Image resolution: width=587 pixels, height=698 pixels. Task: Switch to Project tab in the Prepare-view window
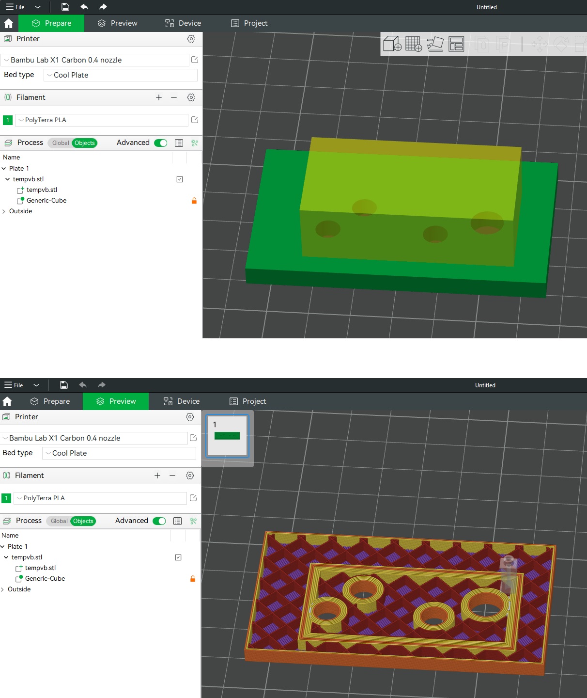tap(249, 23)
